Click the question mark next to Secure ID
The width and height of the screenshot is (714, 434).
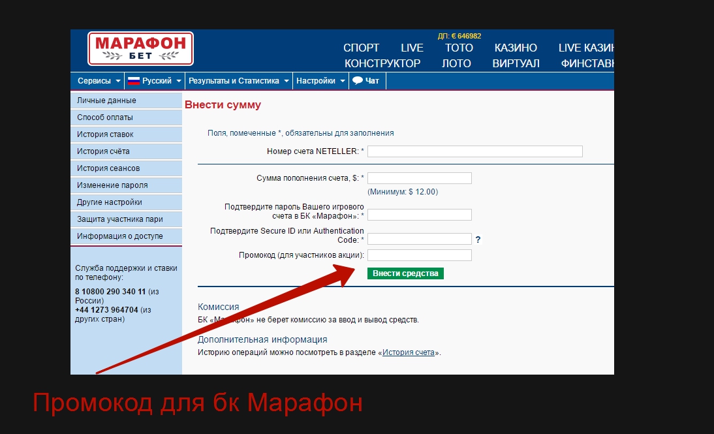click(x=478, y=239)
